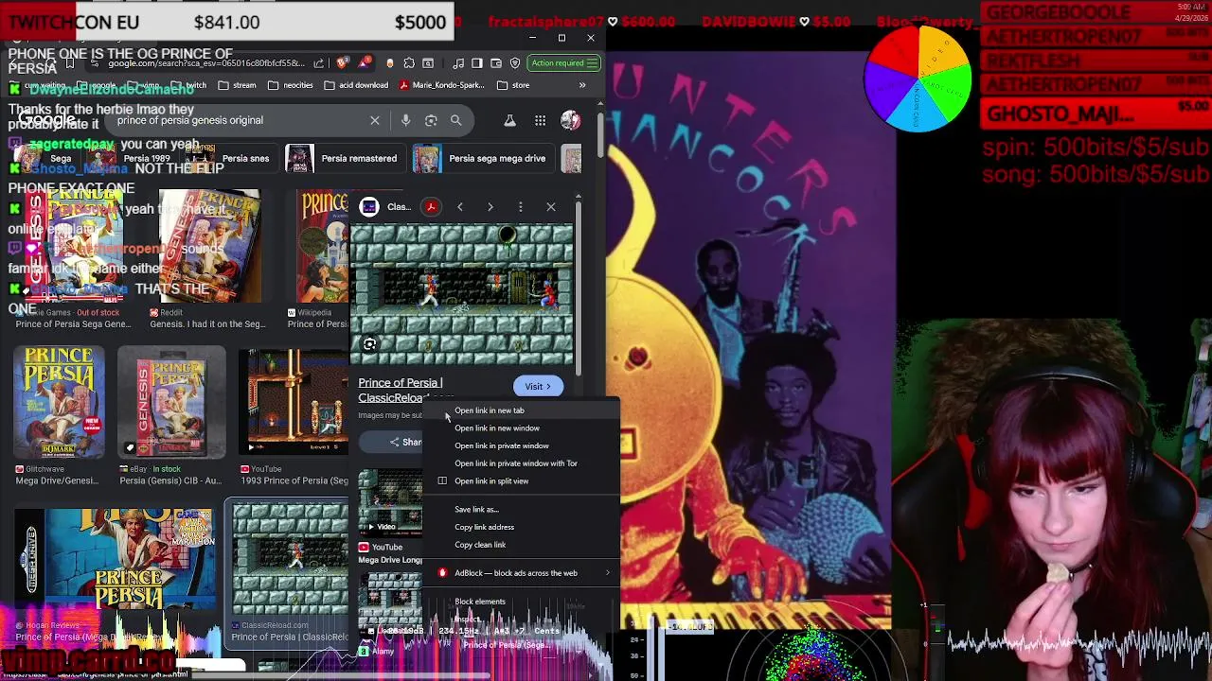Open the Glitchwave Prince of Persia thumbnail
1212x681 pixels.
pyautogui.click(x=59, y=402)
